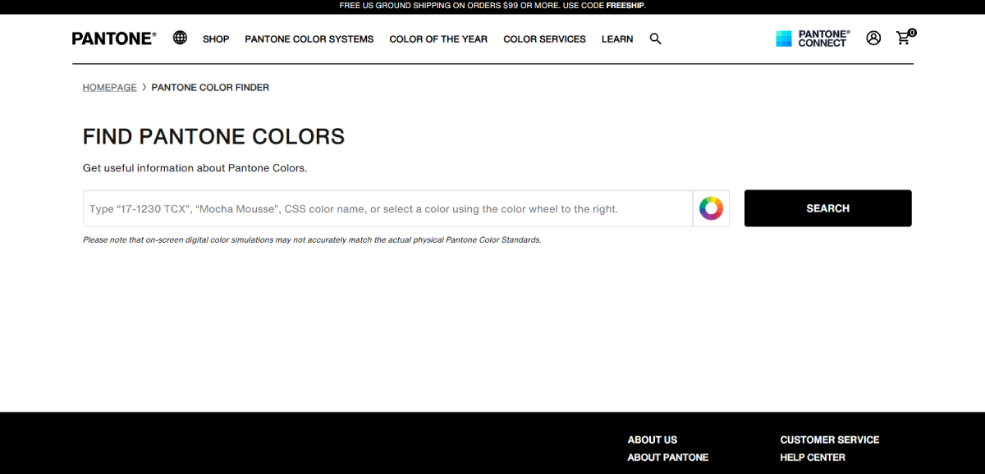The height and width of the screenshot is (474, 985).
Task: Open the Color Services menu
Action: click(x=545, y=39)
